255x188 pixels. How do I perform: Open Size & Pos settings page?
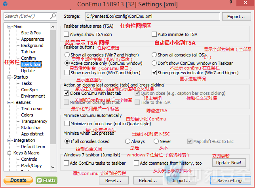coord(31,33)
